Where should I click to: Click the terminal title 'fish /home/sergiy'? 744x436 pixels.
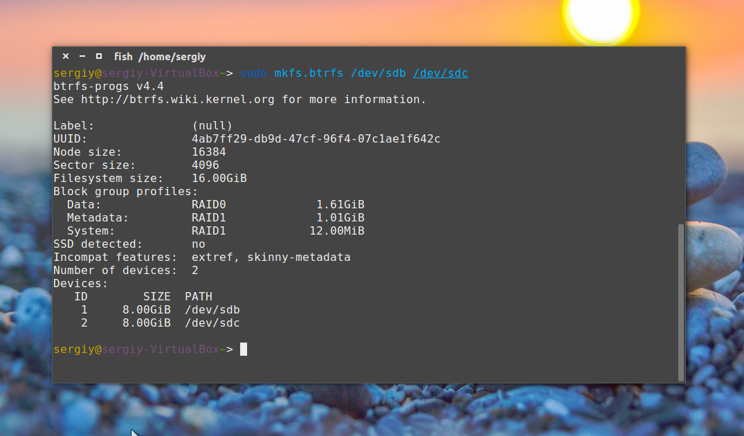(160, 57)
